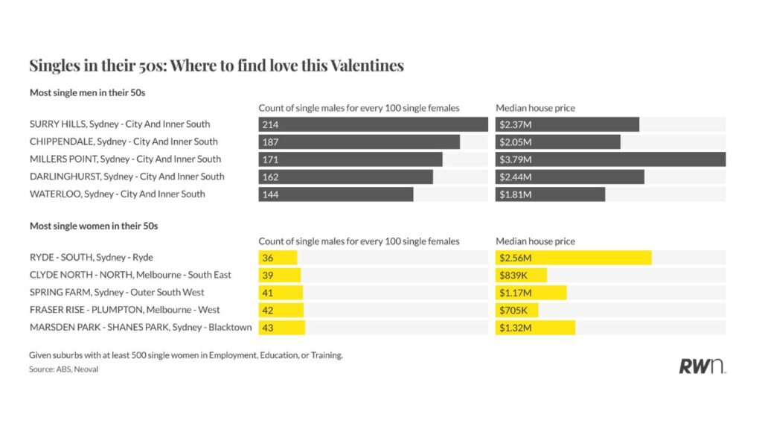Select the Waterloo 144 bar
This screenshot has height=429, width=762.
click(336, 194)
